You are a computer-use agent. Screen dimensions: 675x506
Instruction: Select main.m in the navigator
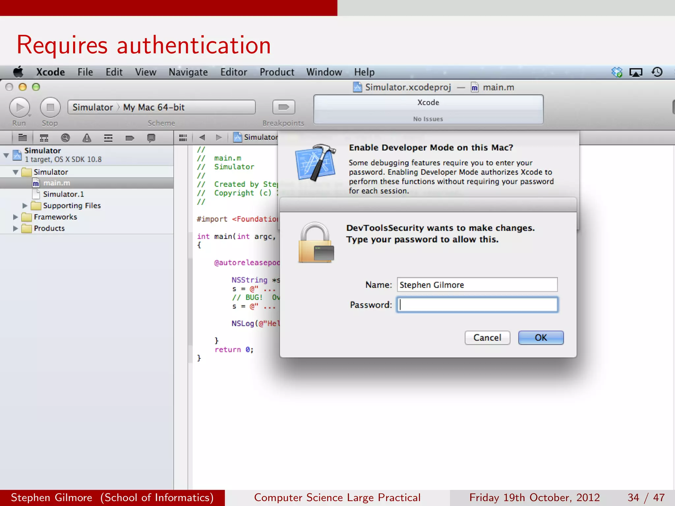pyautogui.click(x=87, y=183)
